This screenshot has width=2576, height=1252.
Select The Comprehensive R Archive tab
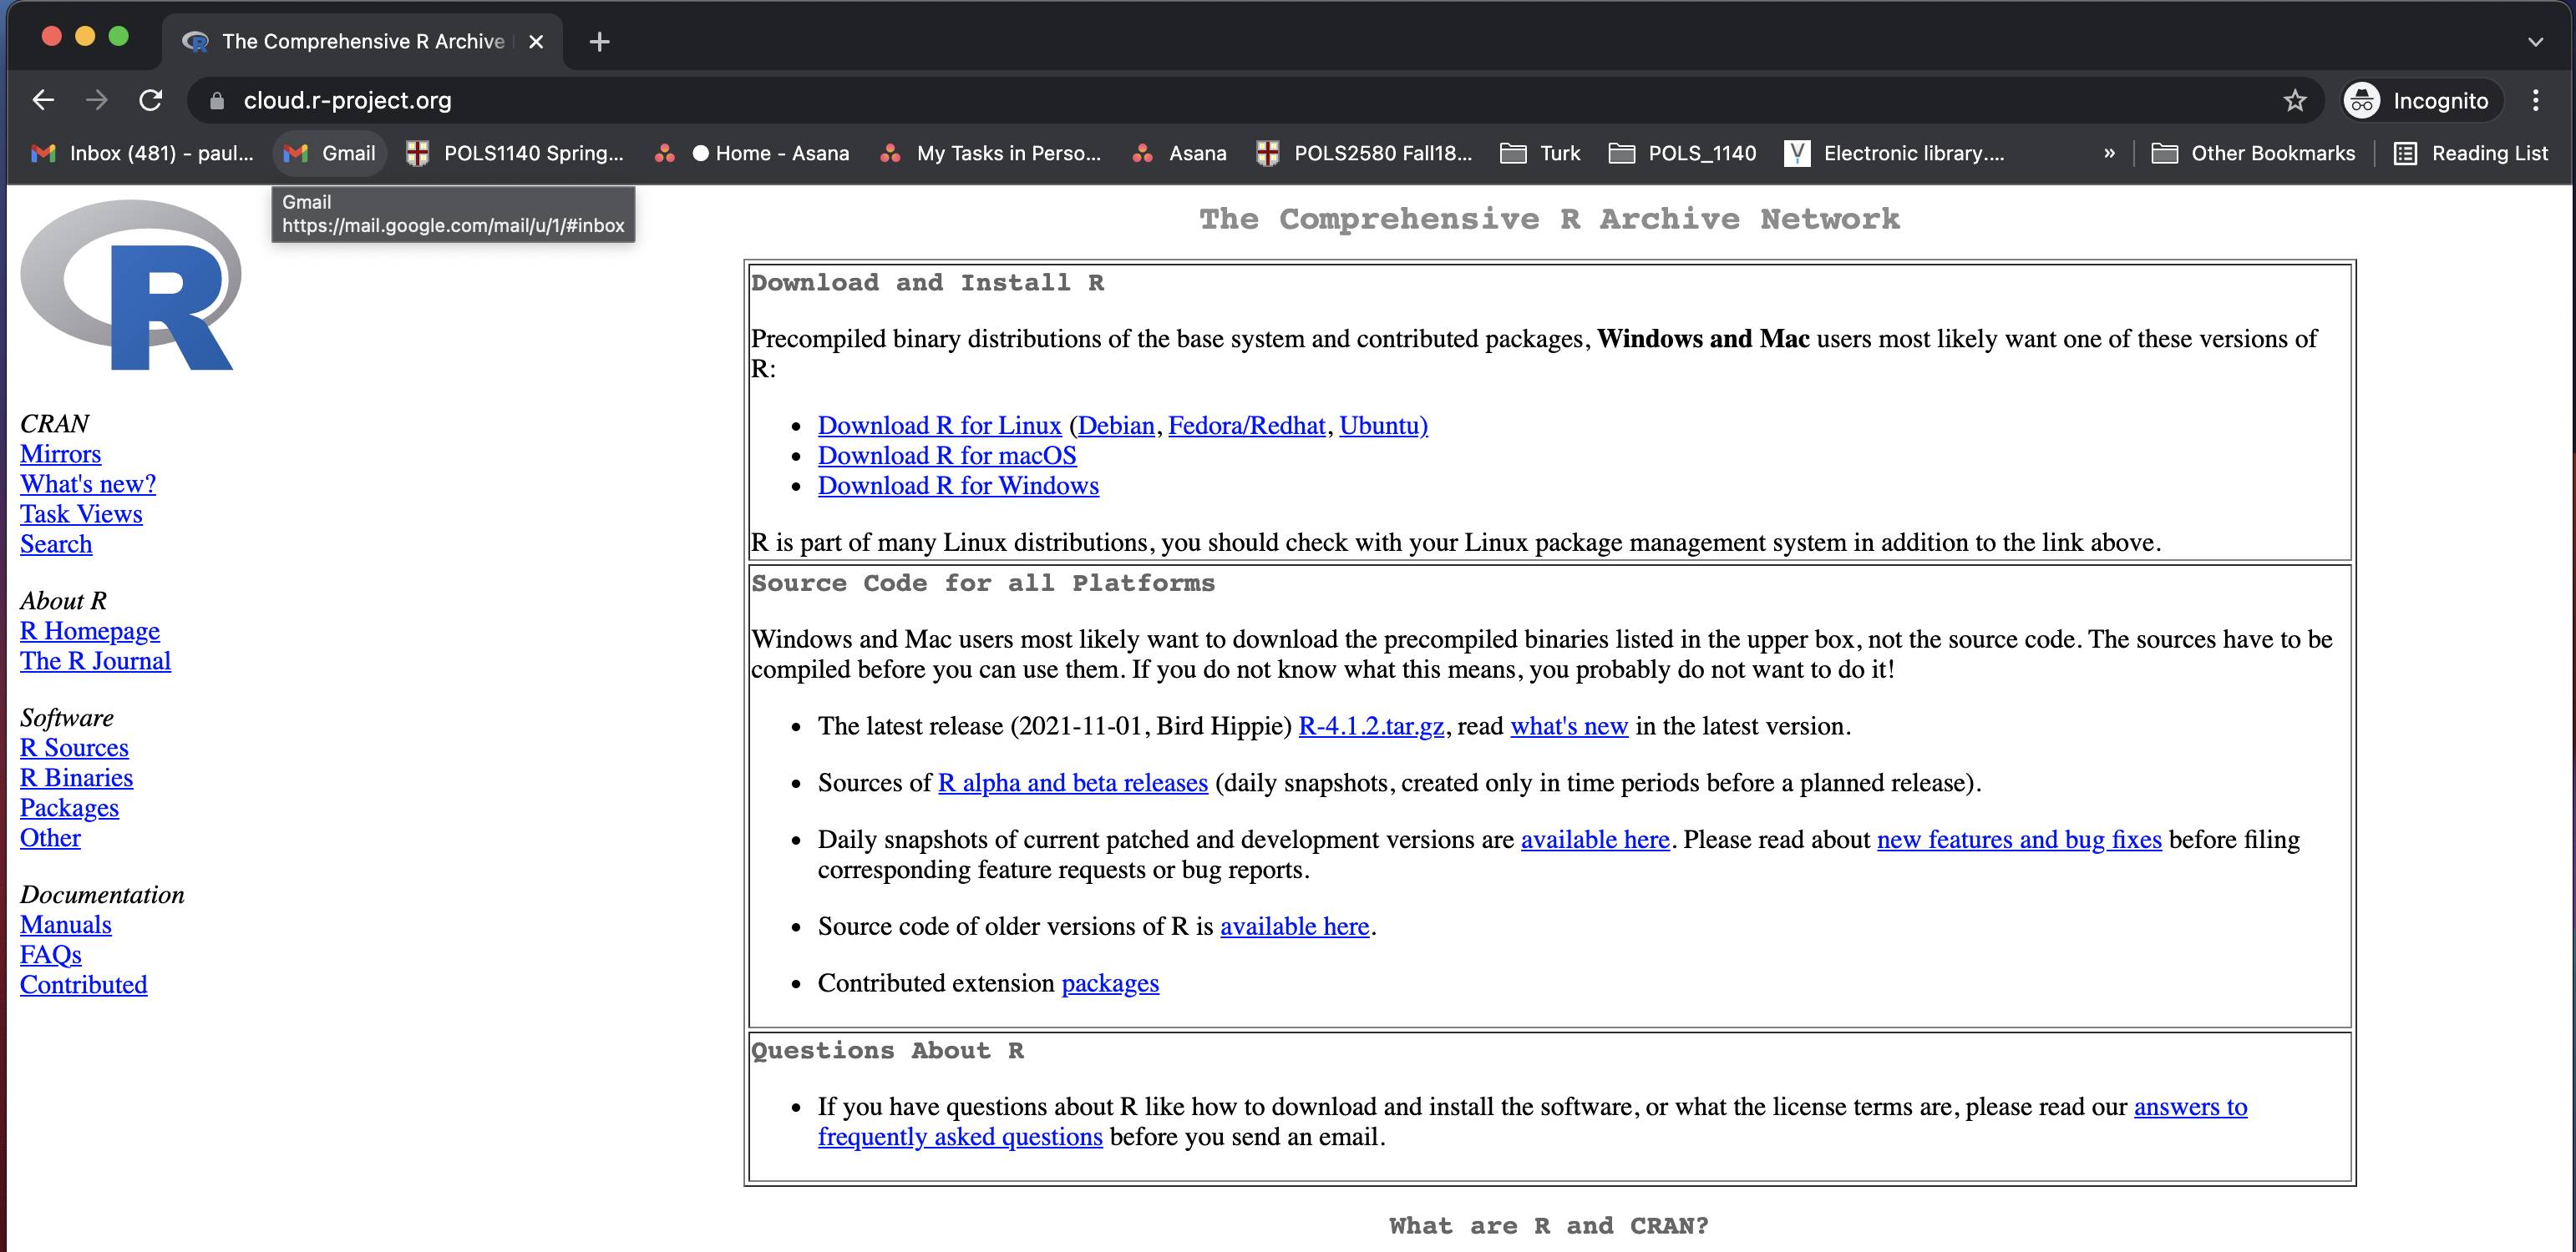[x=362, y=41]
